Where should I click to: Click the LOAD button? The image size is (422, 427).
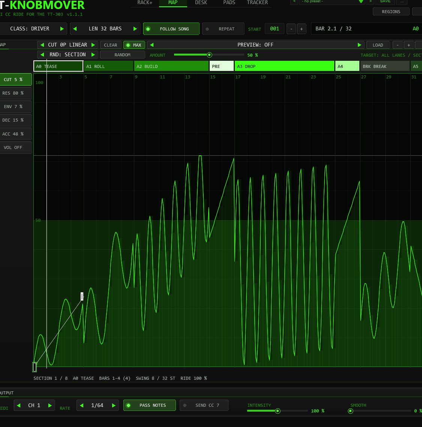tap(378, 45)
